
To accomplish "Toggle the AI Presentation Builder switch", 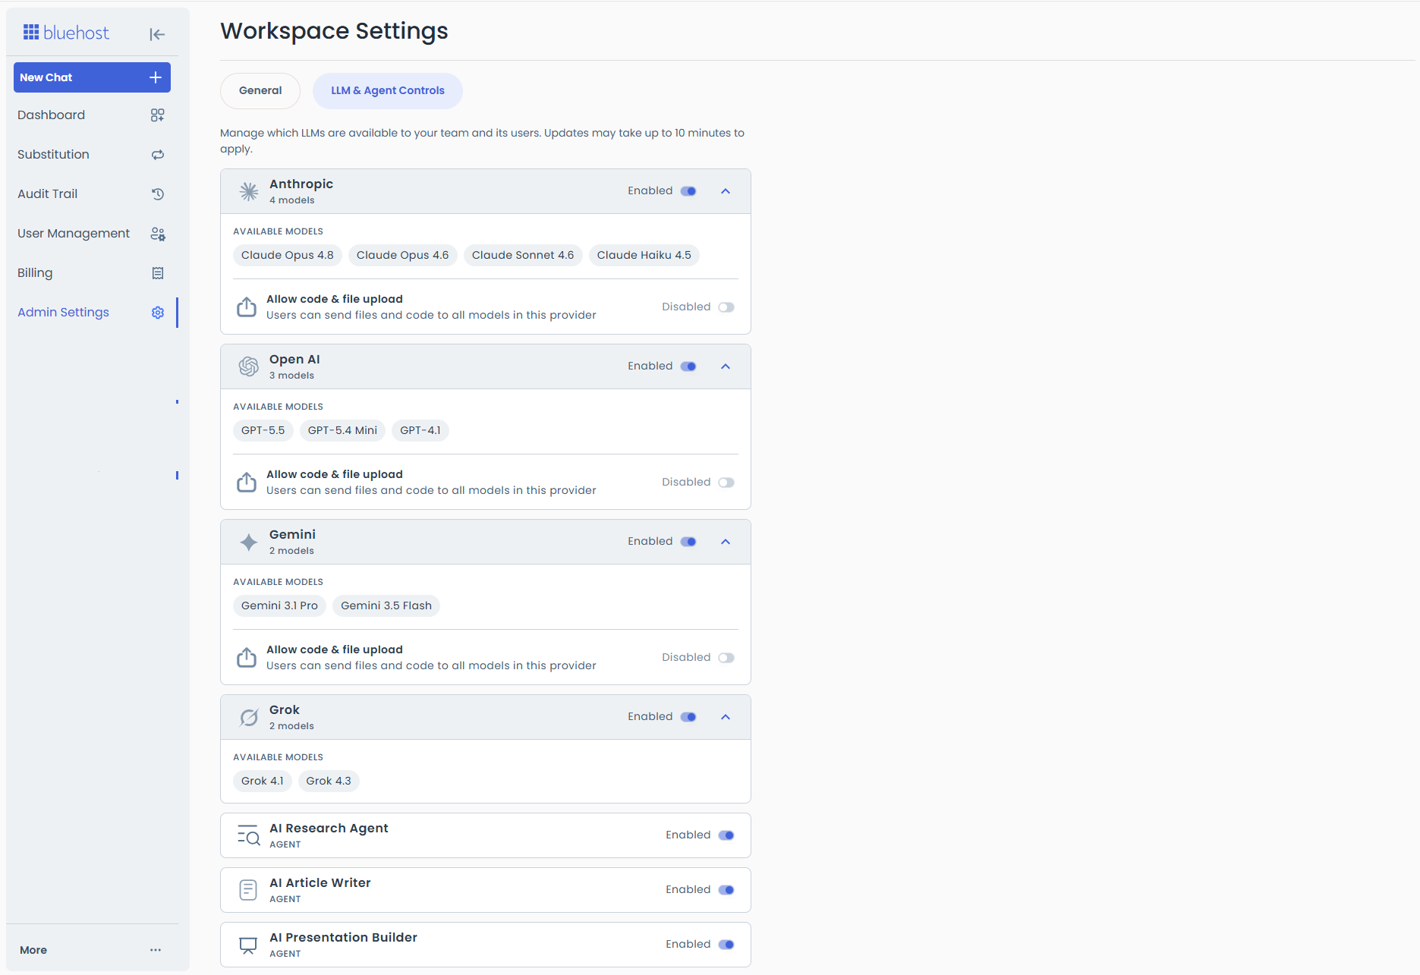I will (726, 945).
